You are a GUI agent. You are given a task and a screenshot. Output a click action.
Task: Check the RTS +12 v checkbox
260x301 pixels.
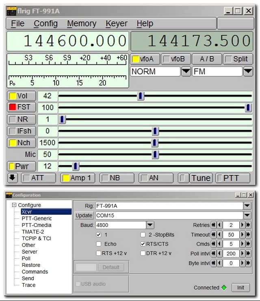click(99, 253)
